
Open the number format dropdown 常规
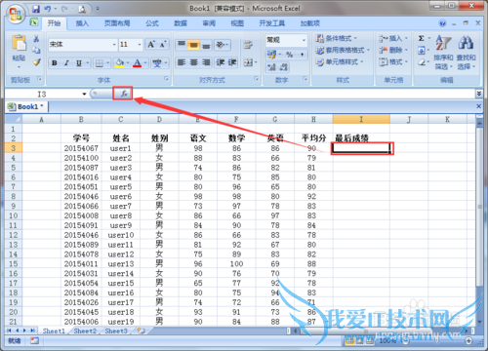tap(304, 40)
